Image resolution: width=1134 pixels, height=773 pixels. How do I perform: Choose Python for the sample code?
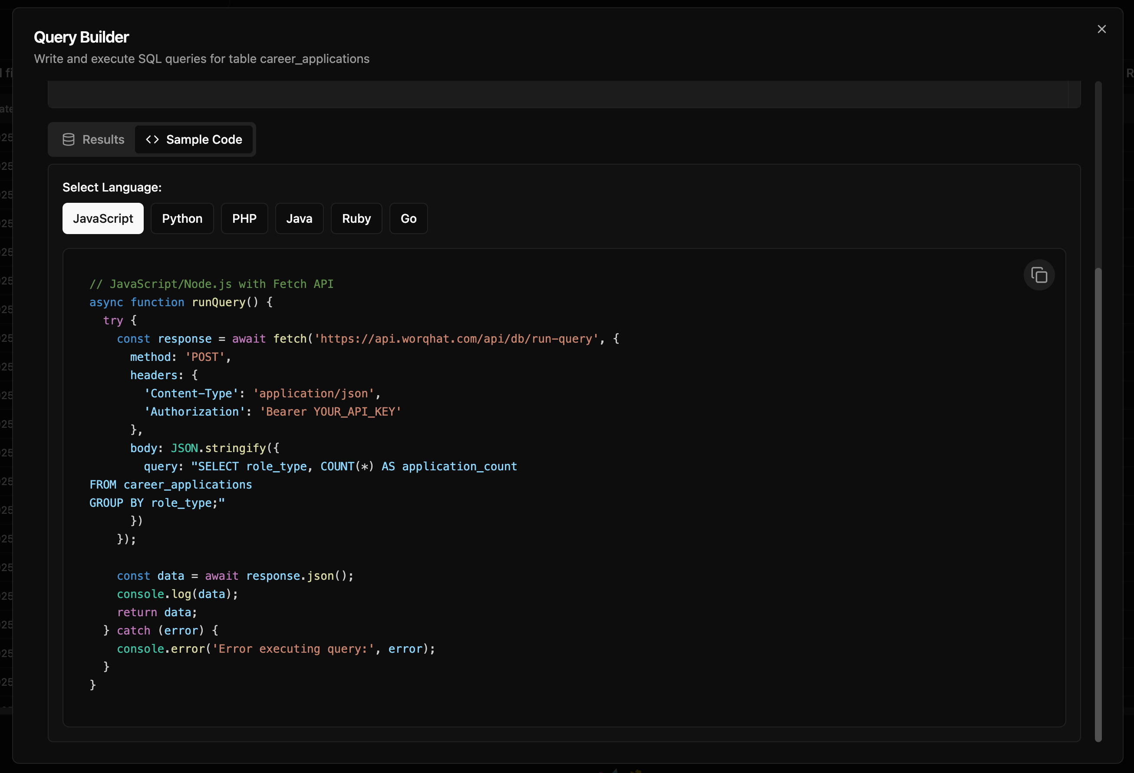pyautogui.click(x=182, y=218)
